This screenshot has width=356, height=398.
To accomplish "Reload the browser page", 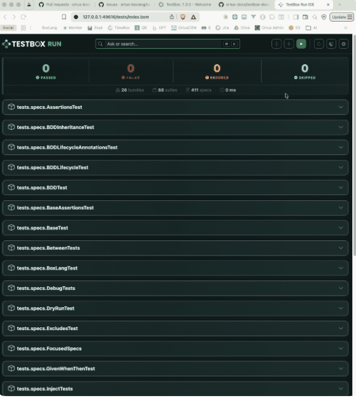I will pyautogui.click(x=24, y=17).
